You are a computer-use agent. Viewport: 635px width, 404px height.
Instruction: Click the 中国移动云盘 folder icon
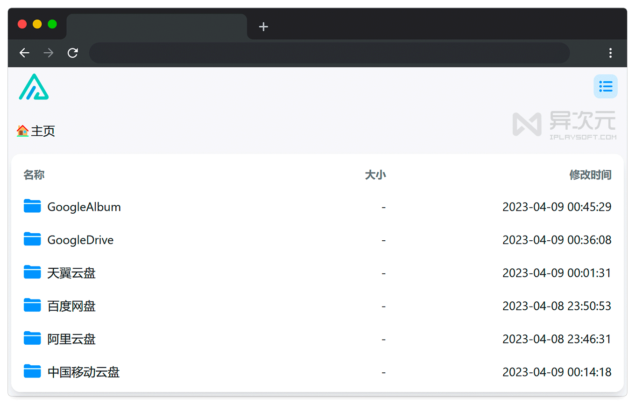click(x=32, y=372)
